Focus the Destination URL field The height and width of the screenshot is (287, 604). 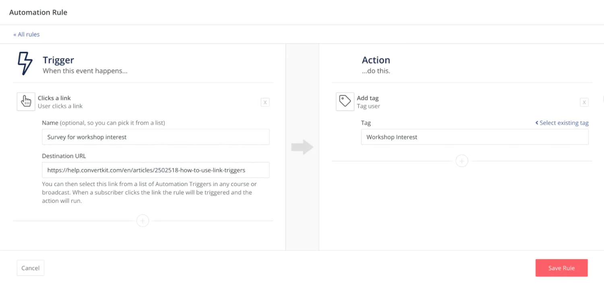[155, 170]
